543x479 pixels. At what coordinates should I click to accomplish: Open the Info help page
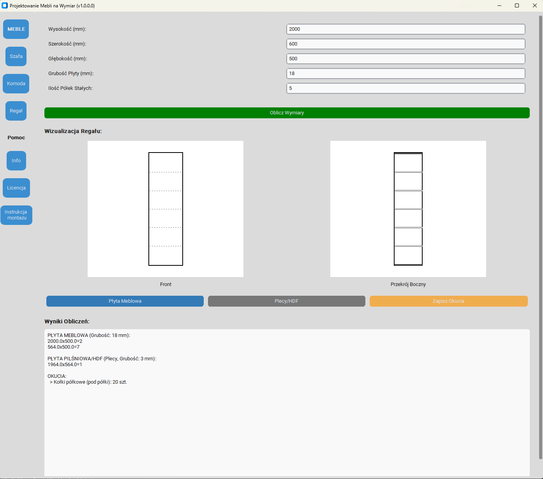[x=16, y=161]
